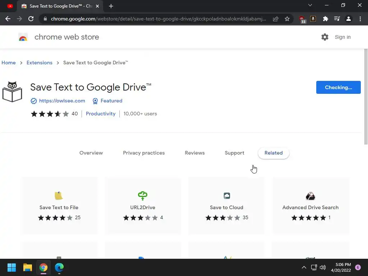Click the Chrome Web Store rainbow logo
Image resolution: width=368 pixels, height=276 pixels.
pos(23,37)
